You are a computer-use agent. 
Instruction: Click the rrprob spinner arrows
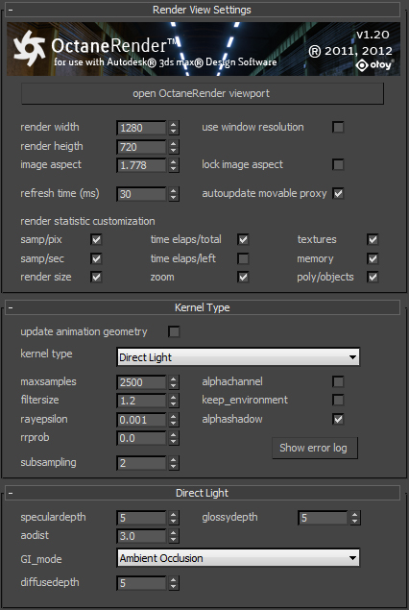174,438
